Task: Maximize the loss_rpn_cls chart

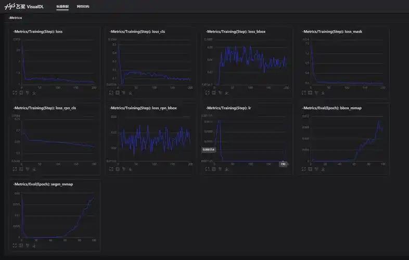Action: click(x=15, y=169)
